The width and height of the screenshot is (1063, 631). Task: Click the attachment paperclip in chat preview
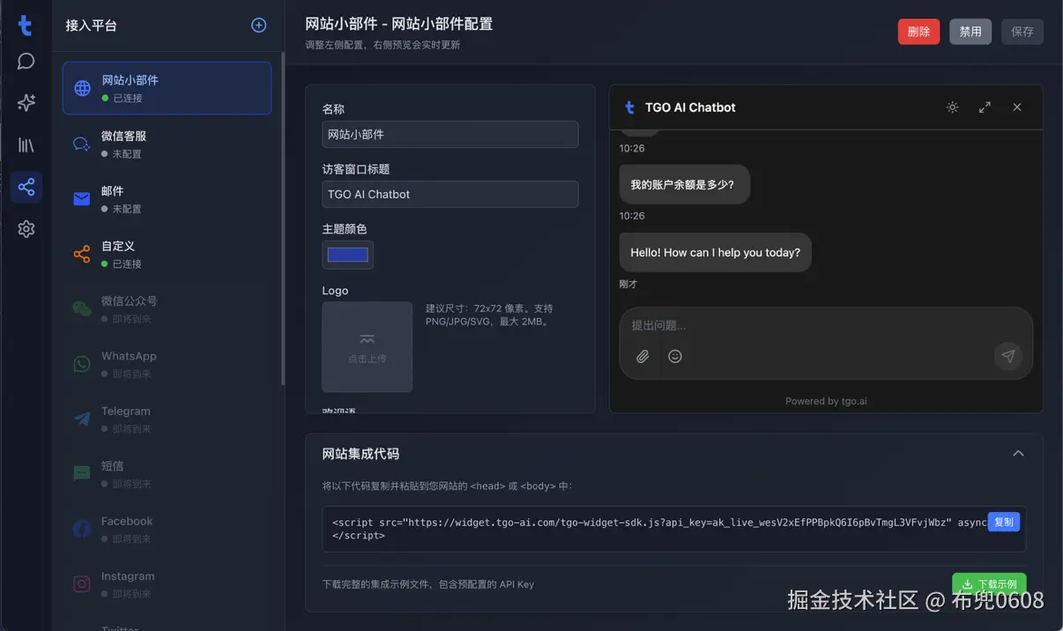coord(643,356)
